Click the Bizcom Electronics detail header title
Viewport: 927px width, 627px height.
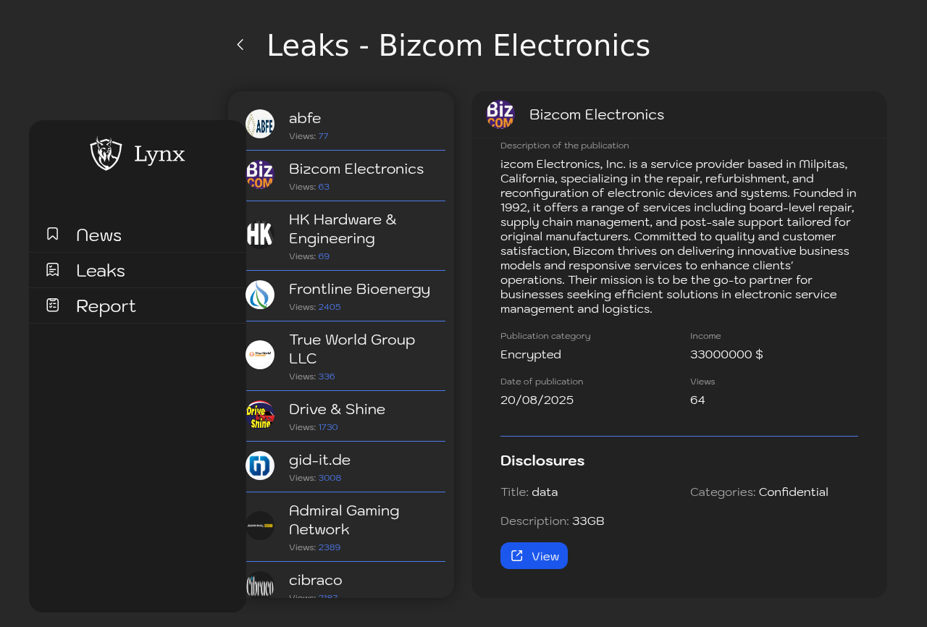597,114
